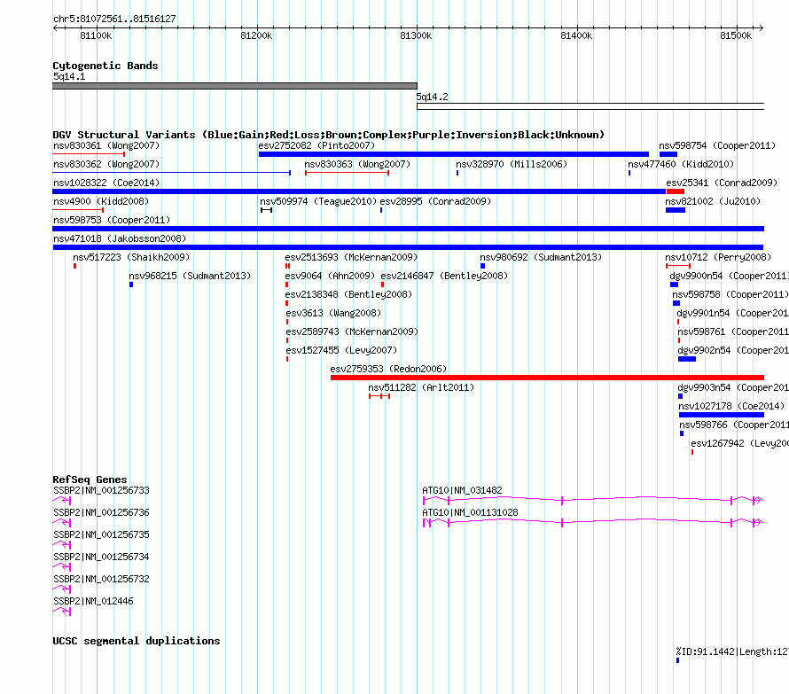The width and height of the screenshot is (789, 694).
Task: Select the esv25341 (Conrad2009) red bar
Action: 676,191
